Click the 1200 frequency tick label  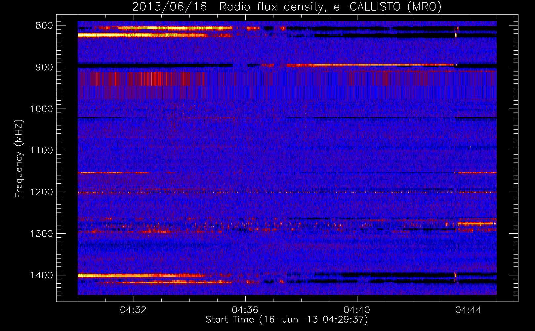tap(41, 192)
